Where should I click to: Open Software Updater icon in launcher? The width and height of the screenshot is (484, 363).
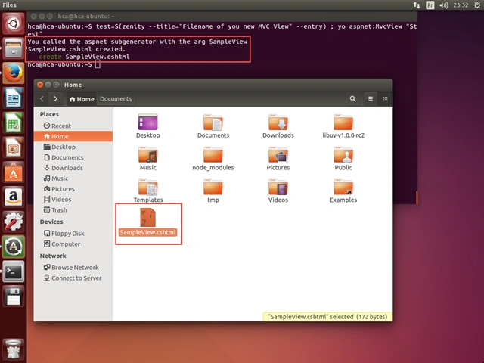tap(14, 247)
